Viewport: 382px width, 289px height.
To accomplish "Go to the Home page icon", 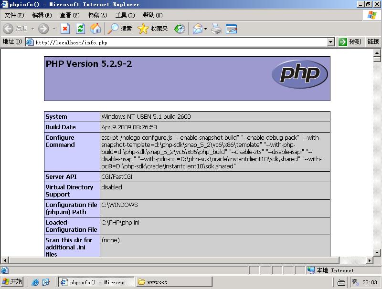I will click(95, 29).
